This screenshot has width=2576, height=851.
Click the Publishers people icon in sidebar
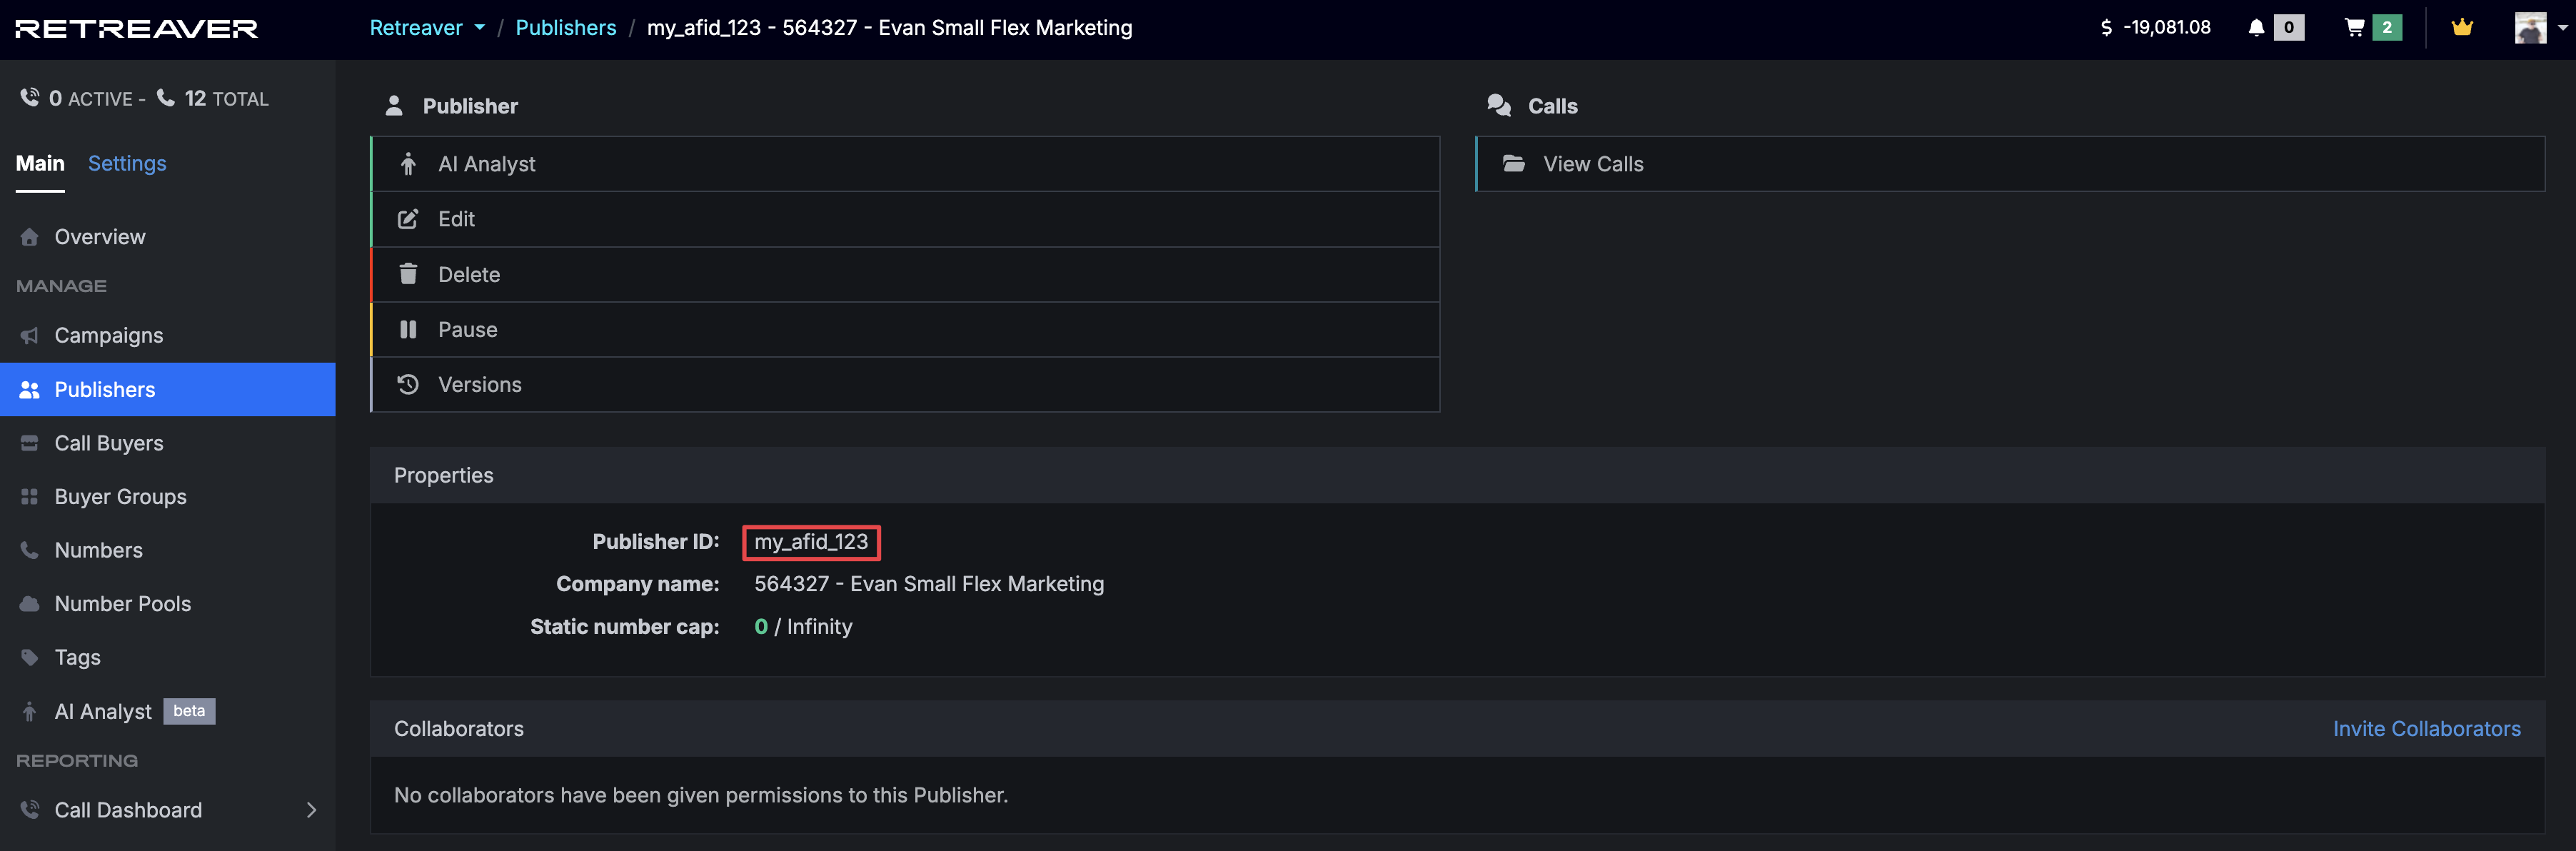[30, 390]
